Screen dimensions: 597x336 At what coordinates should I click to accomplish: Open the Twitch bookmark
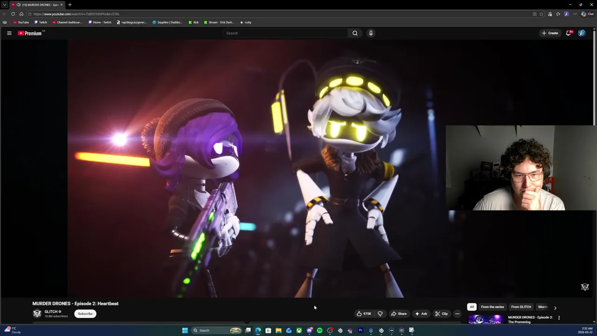point(41,22)
